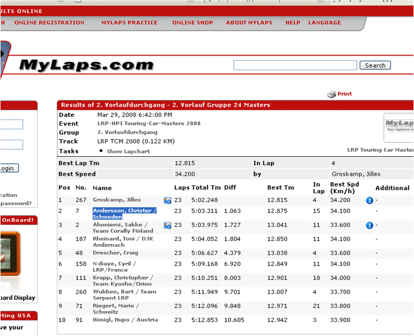Focus the password login field
The width and height of the screenshot is (414, 336).
point(11,145)
